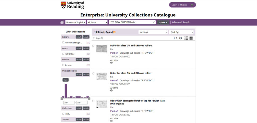
Task: Check the MERL collection filter
Action: [x=63, y=114]
